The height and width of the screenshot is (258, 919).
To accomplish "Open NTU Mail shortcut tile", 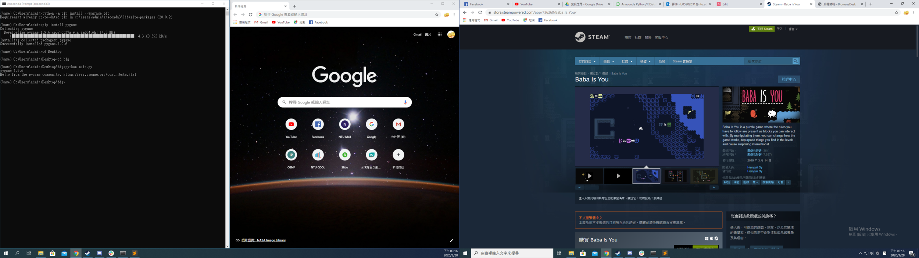I will coord(345,128).
